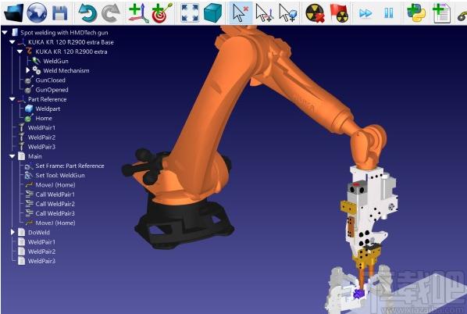This screenshot has width=467, height=314.
Task: Select WeldPair3 program below DoWeld
Action: [41, 261]
